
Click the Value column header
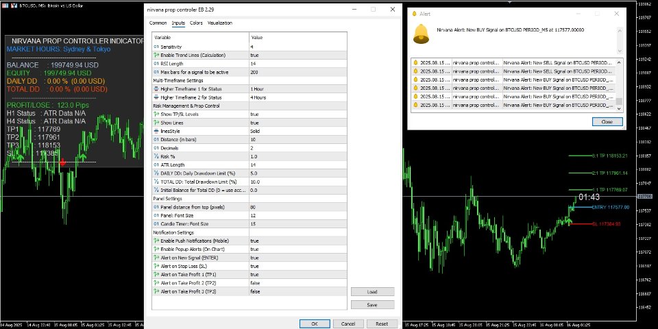pyautogui.click(x=298, y=37)
